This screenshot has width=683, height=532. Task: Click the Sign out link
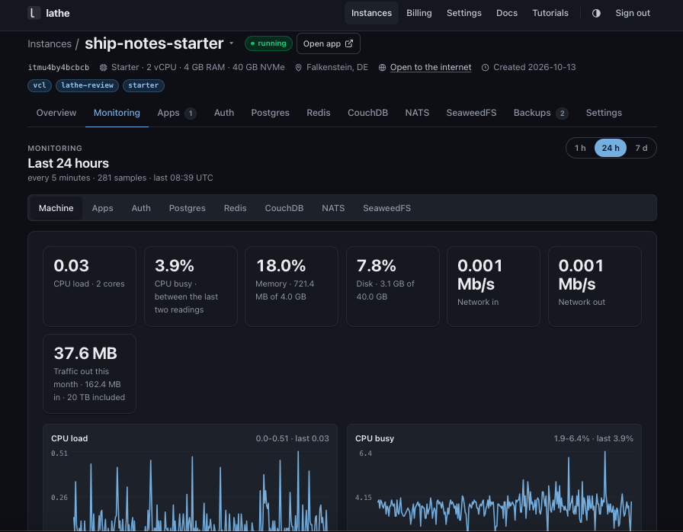click(633, 13)
